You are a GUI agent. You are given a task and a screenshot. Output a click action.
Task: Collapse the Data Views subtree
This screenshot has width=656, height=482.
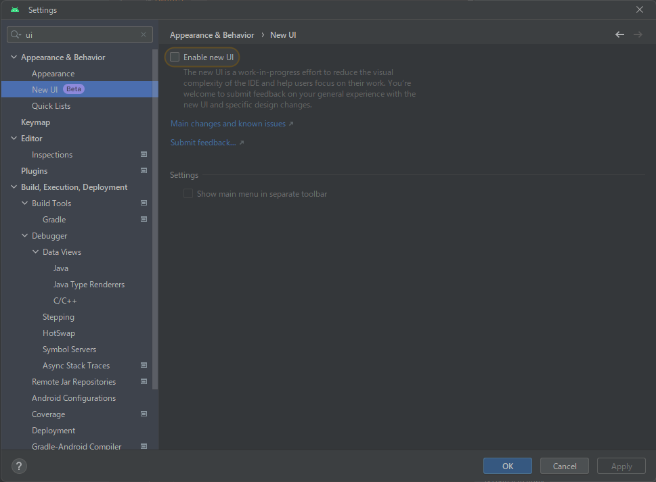pyautogui.click(x=35, y=251)
